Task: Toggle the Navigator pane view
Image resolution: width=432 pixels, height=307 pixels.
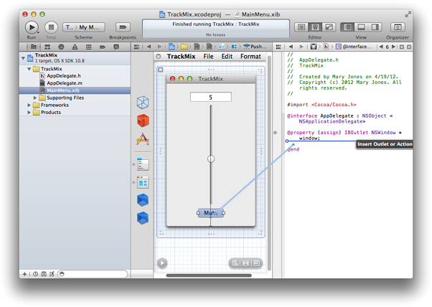Action: (347, 27)
